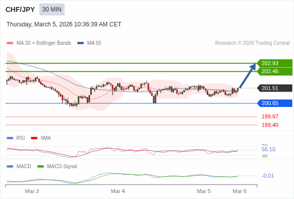294x199 pixels.
Task: Click the 200.65 pivot price tag
Action: pos(275,103)
